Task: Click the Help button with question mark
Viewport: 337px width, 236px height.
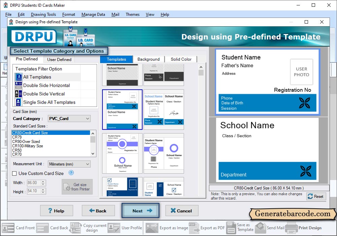Action: (57, 211)
